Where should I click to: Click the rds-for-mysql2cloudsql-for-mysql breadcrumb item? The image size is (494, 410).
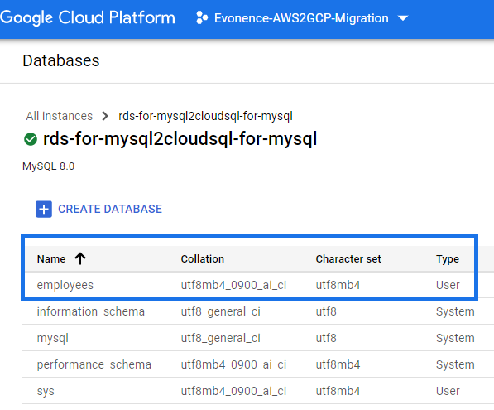[205, 116]
